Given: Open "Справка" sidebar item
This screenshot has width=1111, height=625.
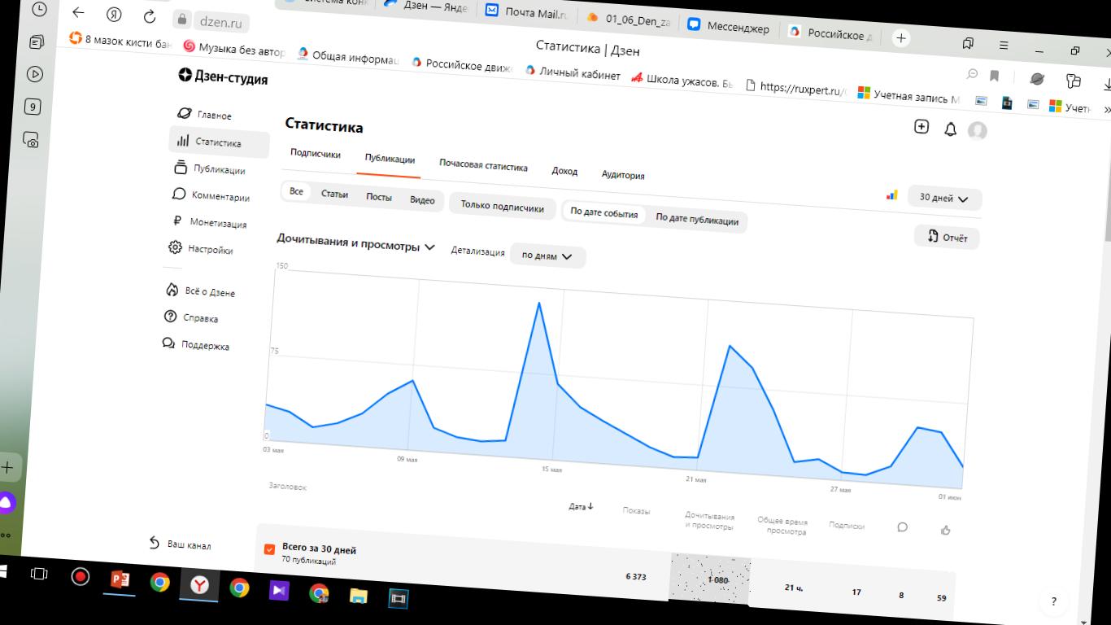Looking at the screenshot, I should [192, 317].
